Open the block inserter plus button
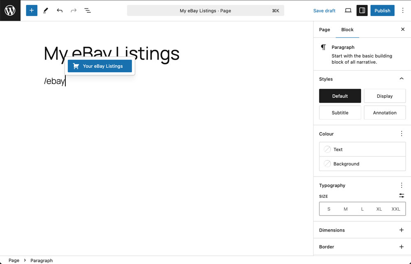 click(x=32, y=11)
